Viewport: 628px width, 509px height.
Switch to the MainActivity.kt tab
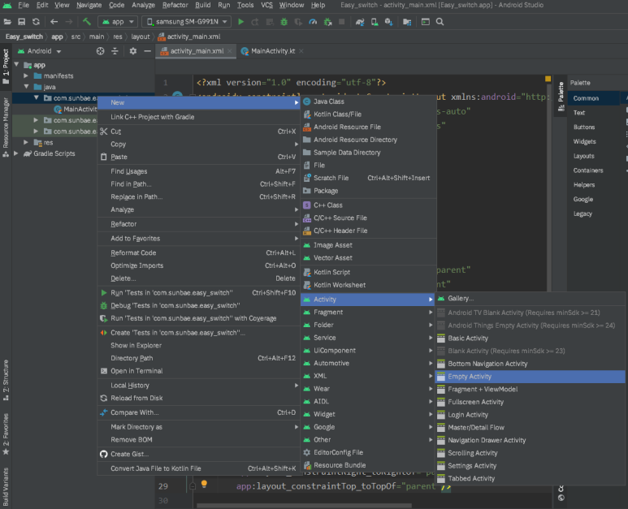(x=272, y=51)
